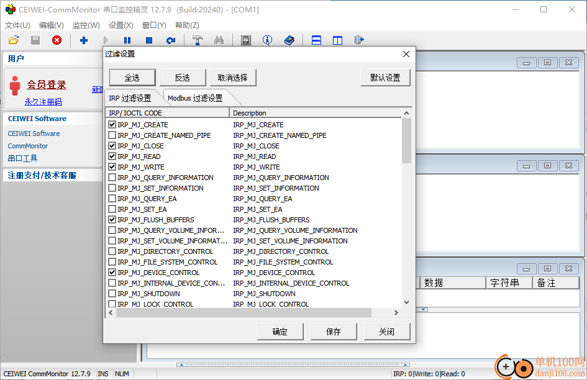Open the 文件(U) menu

[17, 25]
